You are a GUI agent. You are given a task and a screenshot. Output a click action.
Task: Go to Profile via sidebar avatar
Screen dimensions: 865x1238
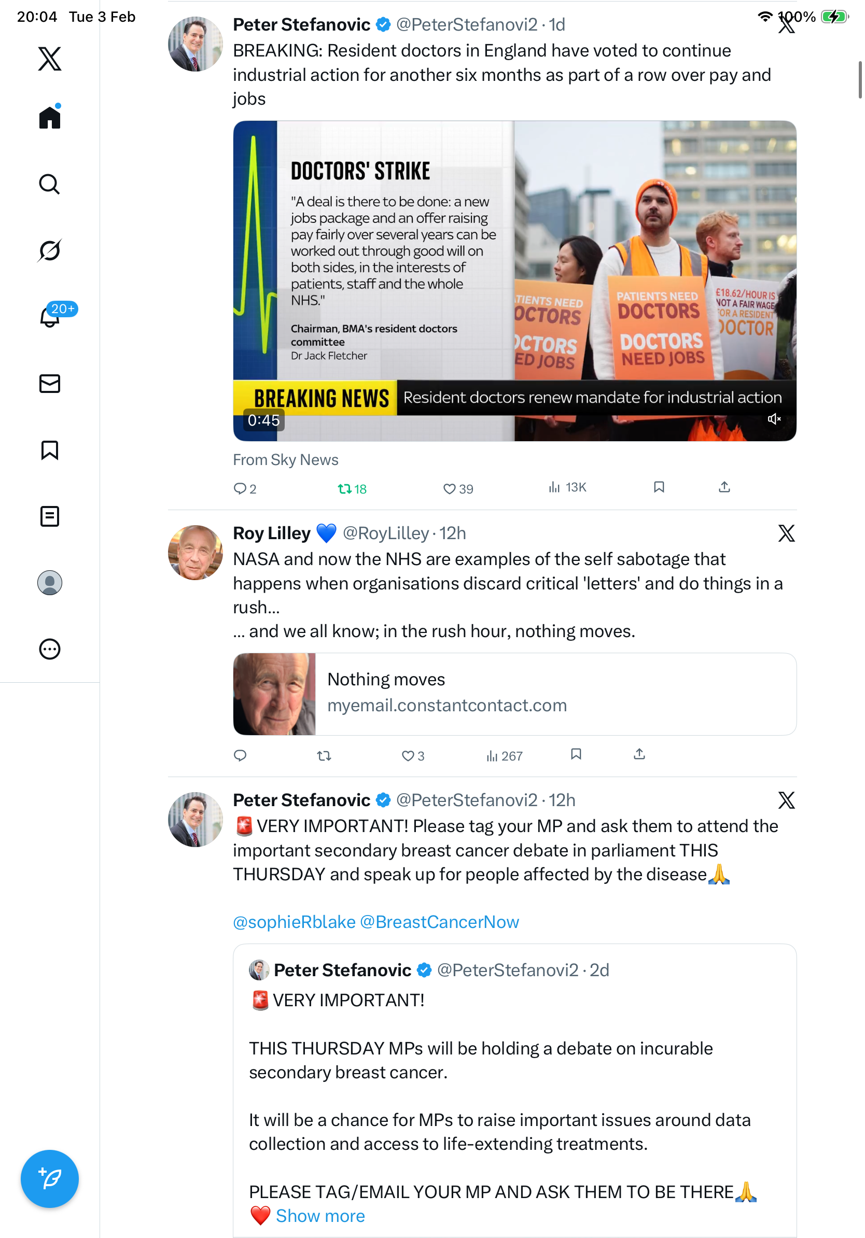point(50,583)
